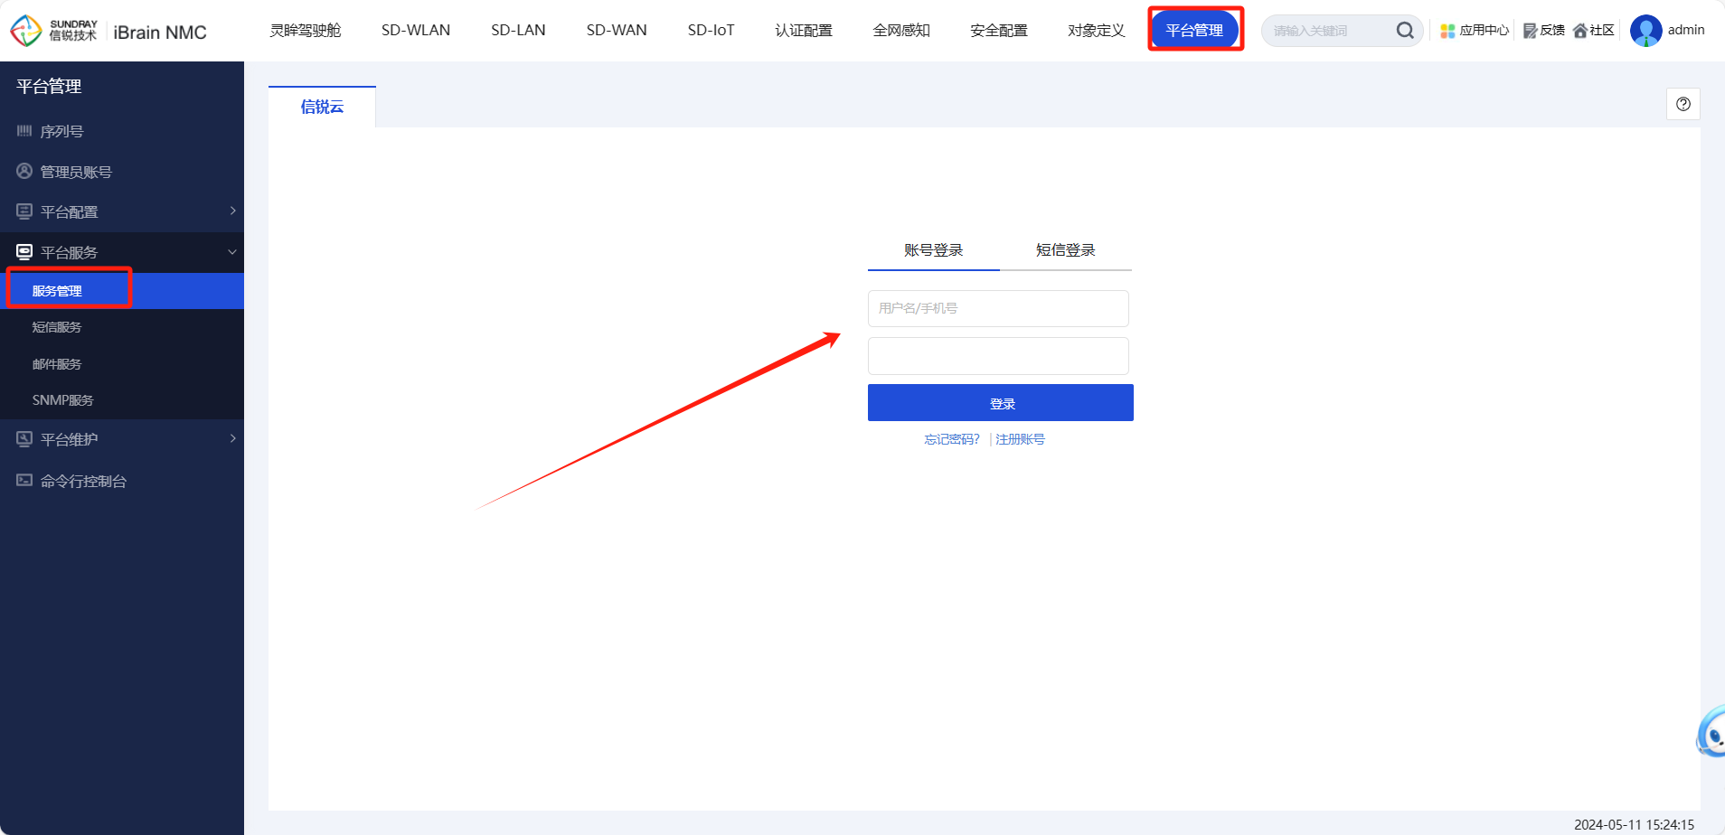Click the 平台管理 sidebar heading
1725x835 pixels.
[x=49, y=87]
